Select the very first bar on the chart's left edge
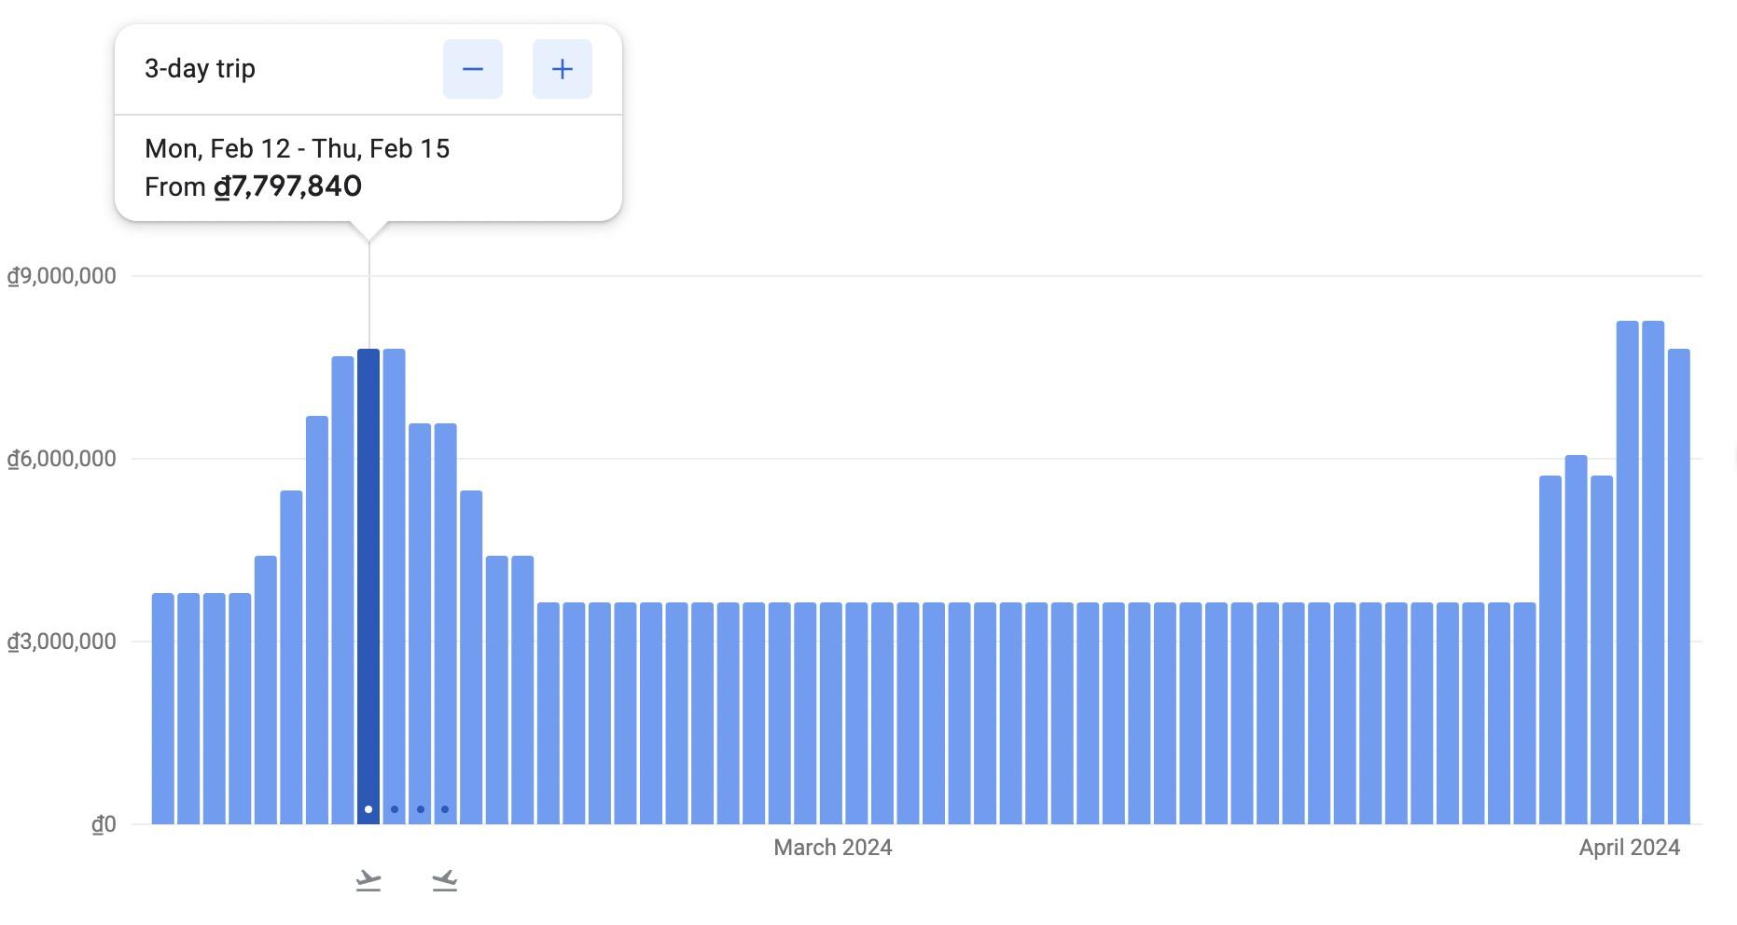 163,709
